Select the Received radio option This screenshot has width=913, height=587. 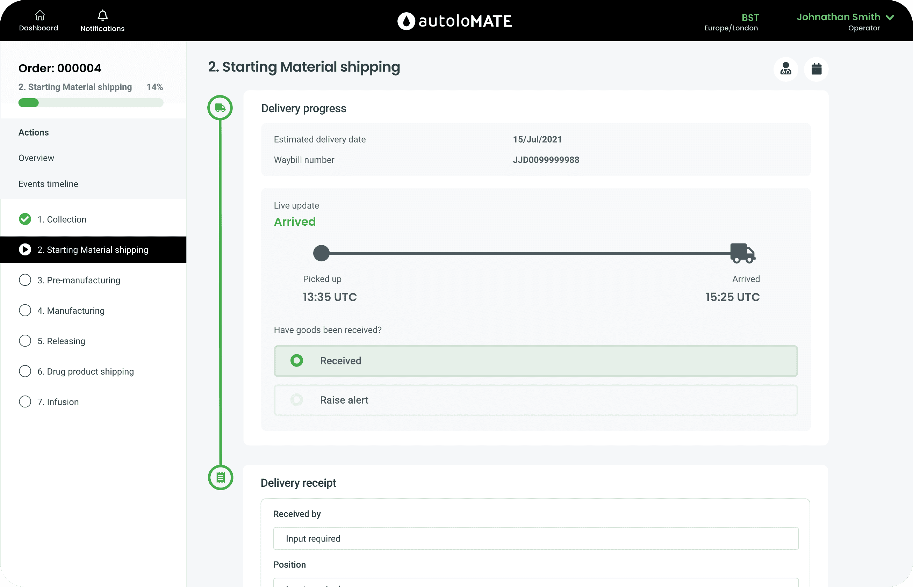click(x=296, y=361)
